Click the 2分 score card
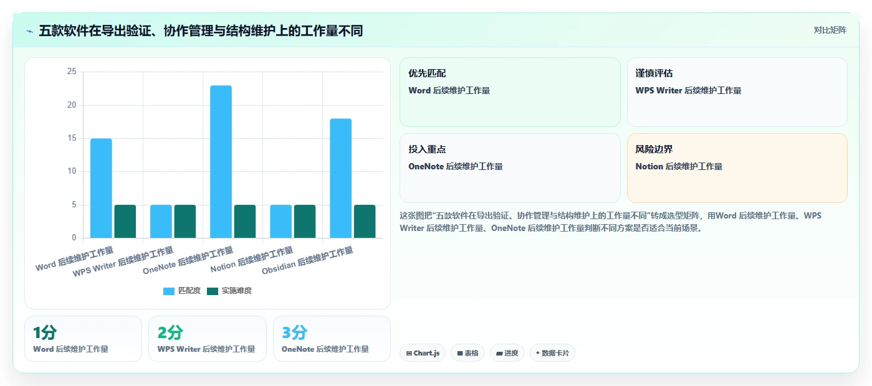This screenshot has height=386, width=872. [207, 339]
